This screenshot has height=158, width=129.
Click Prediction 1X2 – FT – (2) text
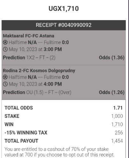tap(29, 57)
